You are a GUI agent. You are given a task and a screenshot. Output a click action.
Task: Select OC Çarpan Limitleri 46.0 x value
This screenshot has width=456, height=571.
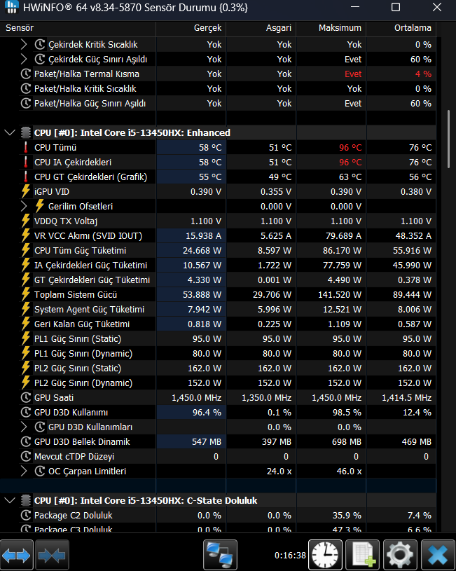[x=349, y=472]
